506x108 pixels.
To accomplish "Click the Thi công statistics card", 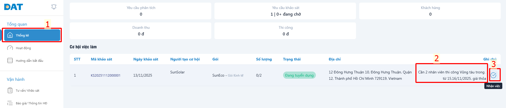I will pyautogui.click(x=285, y=31).
